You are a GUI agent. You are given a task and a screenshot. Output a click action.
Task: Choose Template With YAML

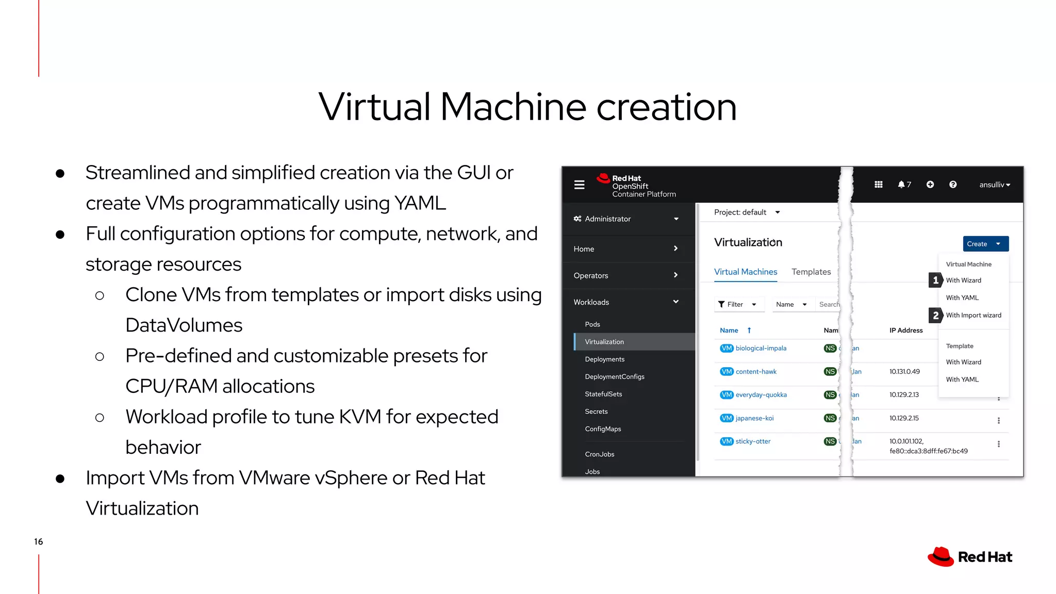(962, 379)
